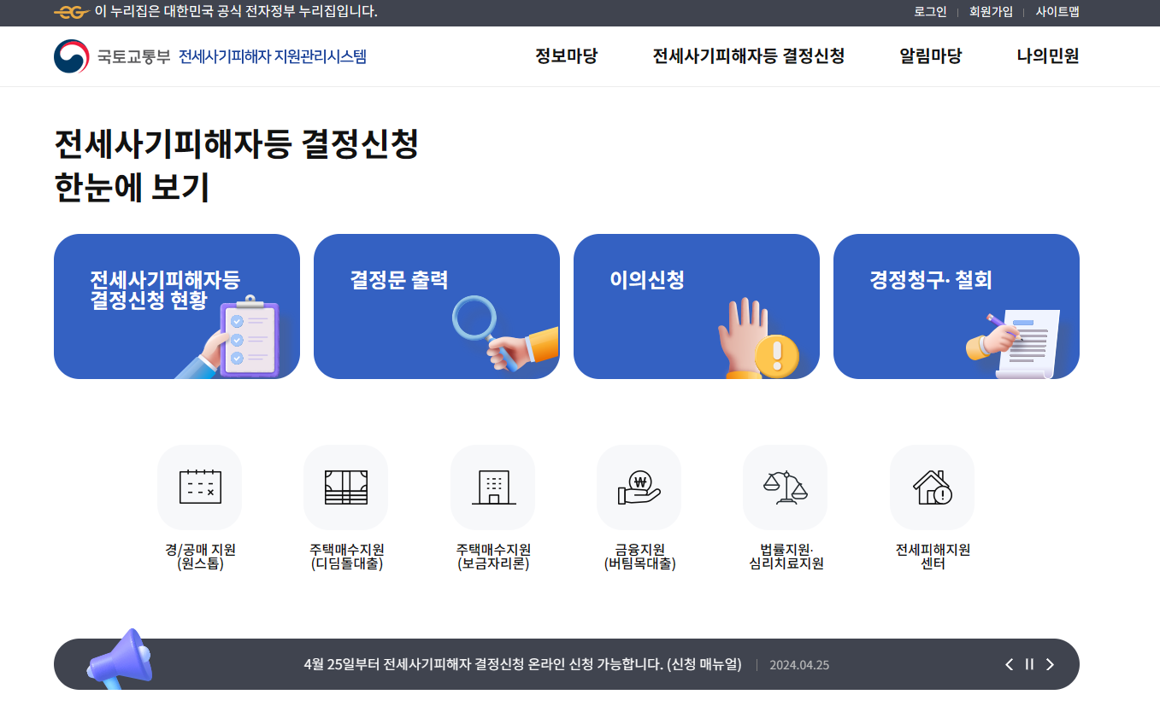
Task: Click the notice date 2024.04.25
Action: (799, 665)
